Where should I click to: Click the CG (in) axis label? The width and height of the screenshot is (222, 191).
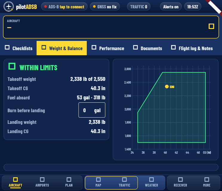[207, 153]
